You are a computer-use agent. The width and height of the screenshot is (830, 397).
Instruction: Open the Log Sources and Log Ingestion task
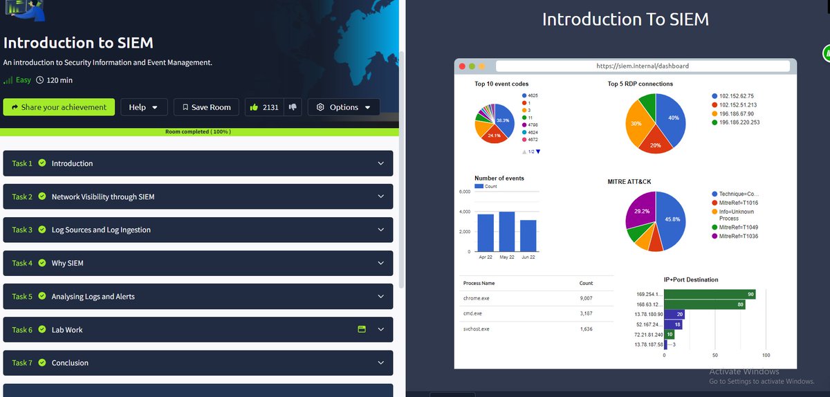coord(198,230)
